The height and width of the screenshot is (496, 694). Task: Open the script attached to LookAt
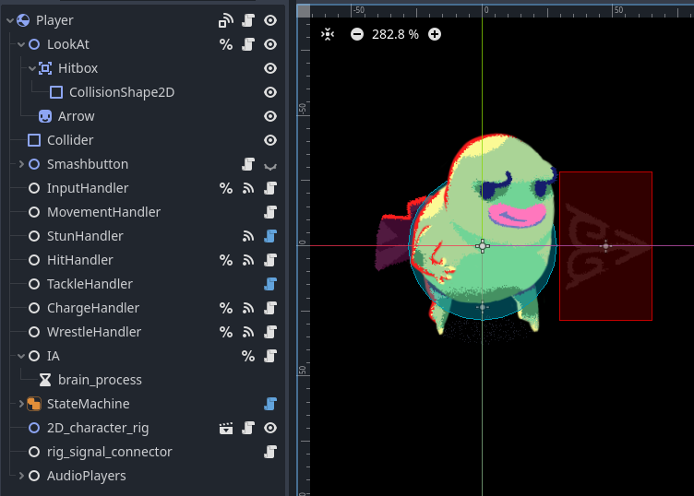click(248, 44)
